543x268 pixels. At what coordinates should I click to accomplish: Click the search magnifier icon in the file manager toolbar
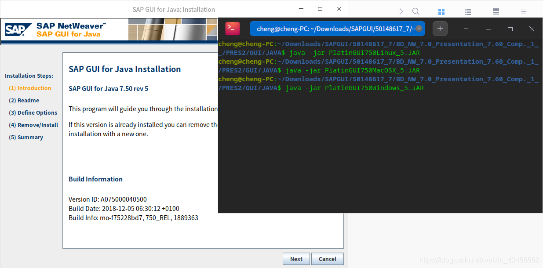[415, 11]
